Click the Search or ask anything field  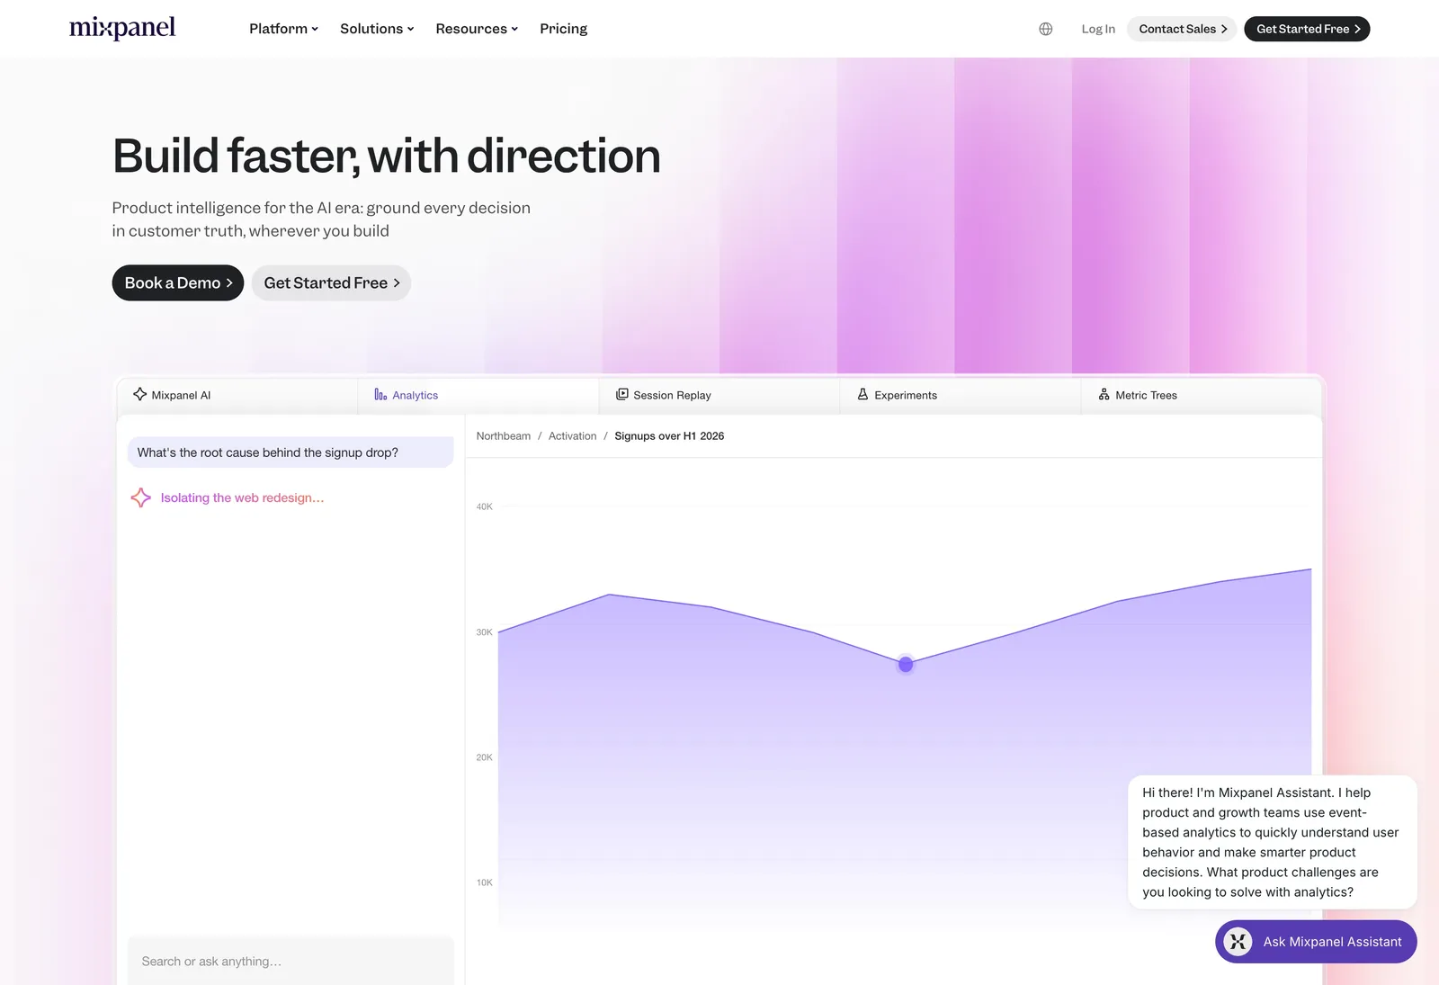(290, 961)
